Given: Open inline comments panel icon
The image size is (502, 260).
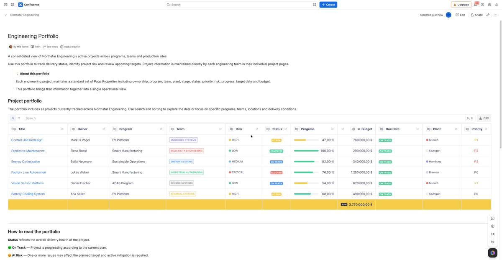Looking at the screenshot, I should 493,219.
